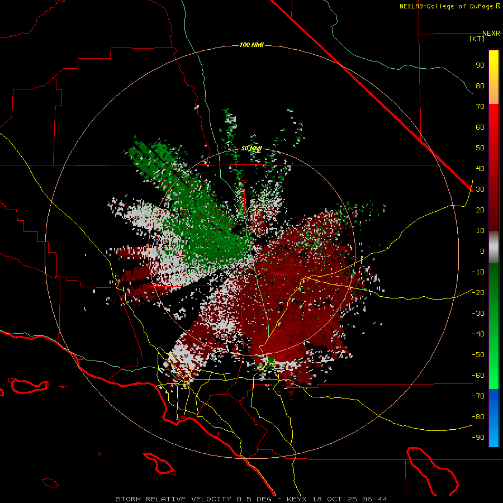Image resolution: width=503 pixels, height=503 pixels.
Task: Click the 18 OCT 25 date stamp
Action: (x=334, y=499)
